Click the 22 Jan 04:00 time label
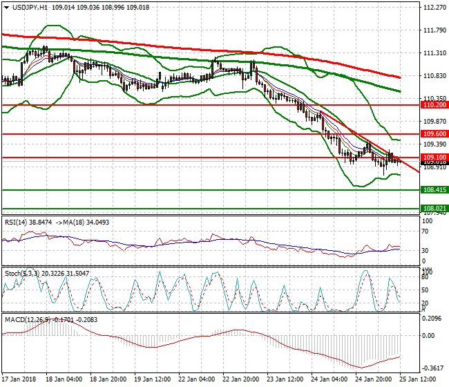The height and width of the screenshot is (387, 449). (x=196, y=379)
